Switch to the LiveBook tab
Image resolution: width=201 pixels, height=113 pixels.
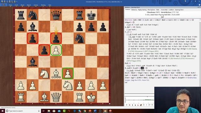coord(171,10)
